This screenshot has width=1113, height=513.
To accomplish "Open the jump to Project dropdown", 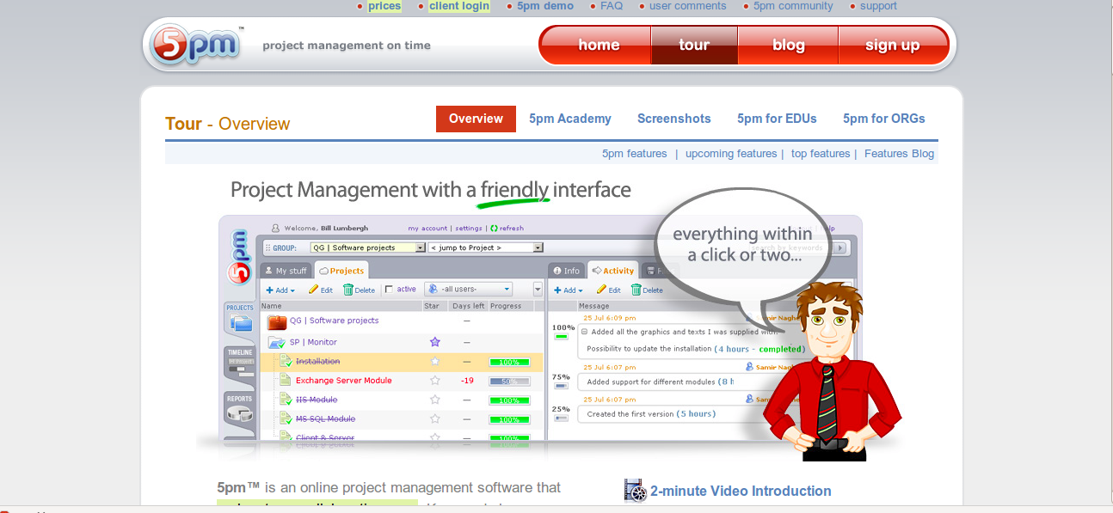I will (486, 247).
